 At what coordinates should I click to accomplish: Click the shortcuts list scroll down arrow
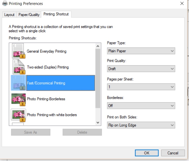tap(98, 123)
